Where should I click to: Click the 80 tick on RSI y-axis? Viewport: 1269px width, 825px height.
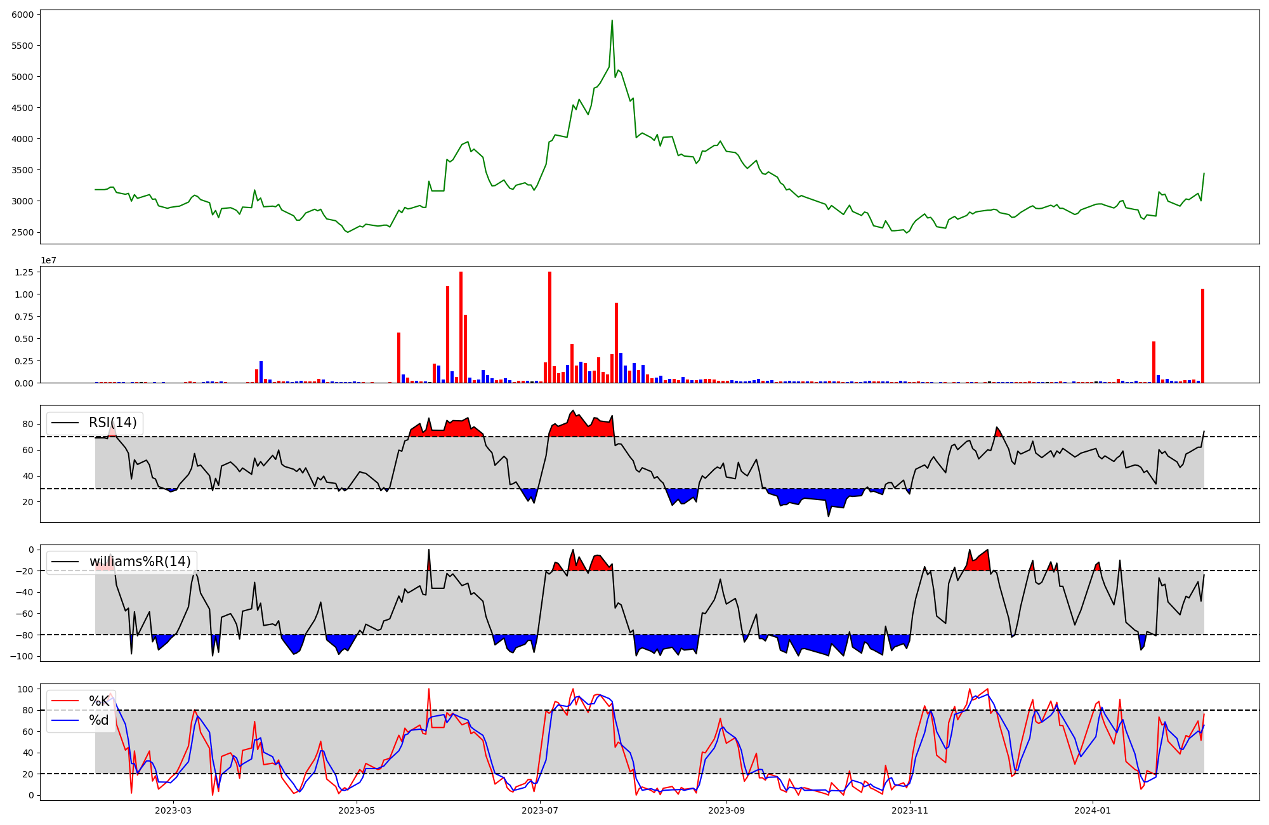click(29, 424)
